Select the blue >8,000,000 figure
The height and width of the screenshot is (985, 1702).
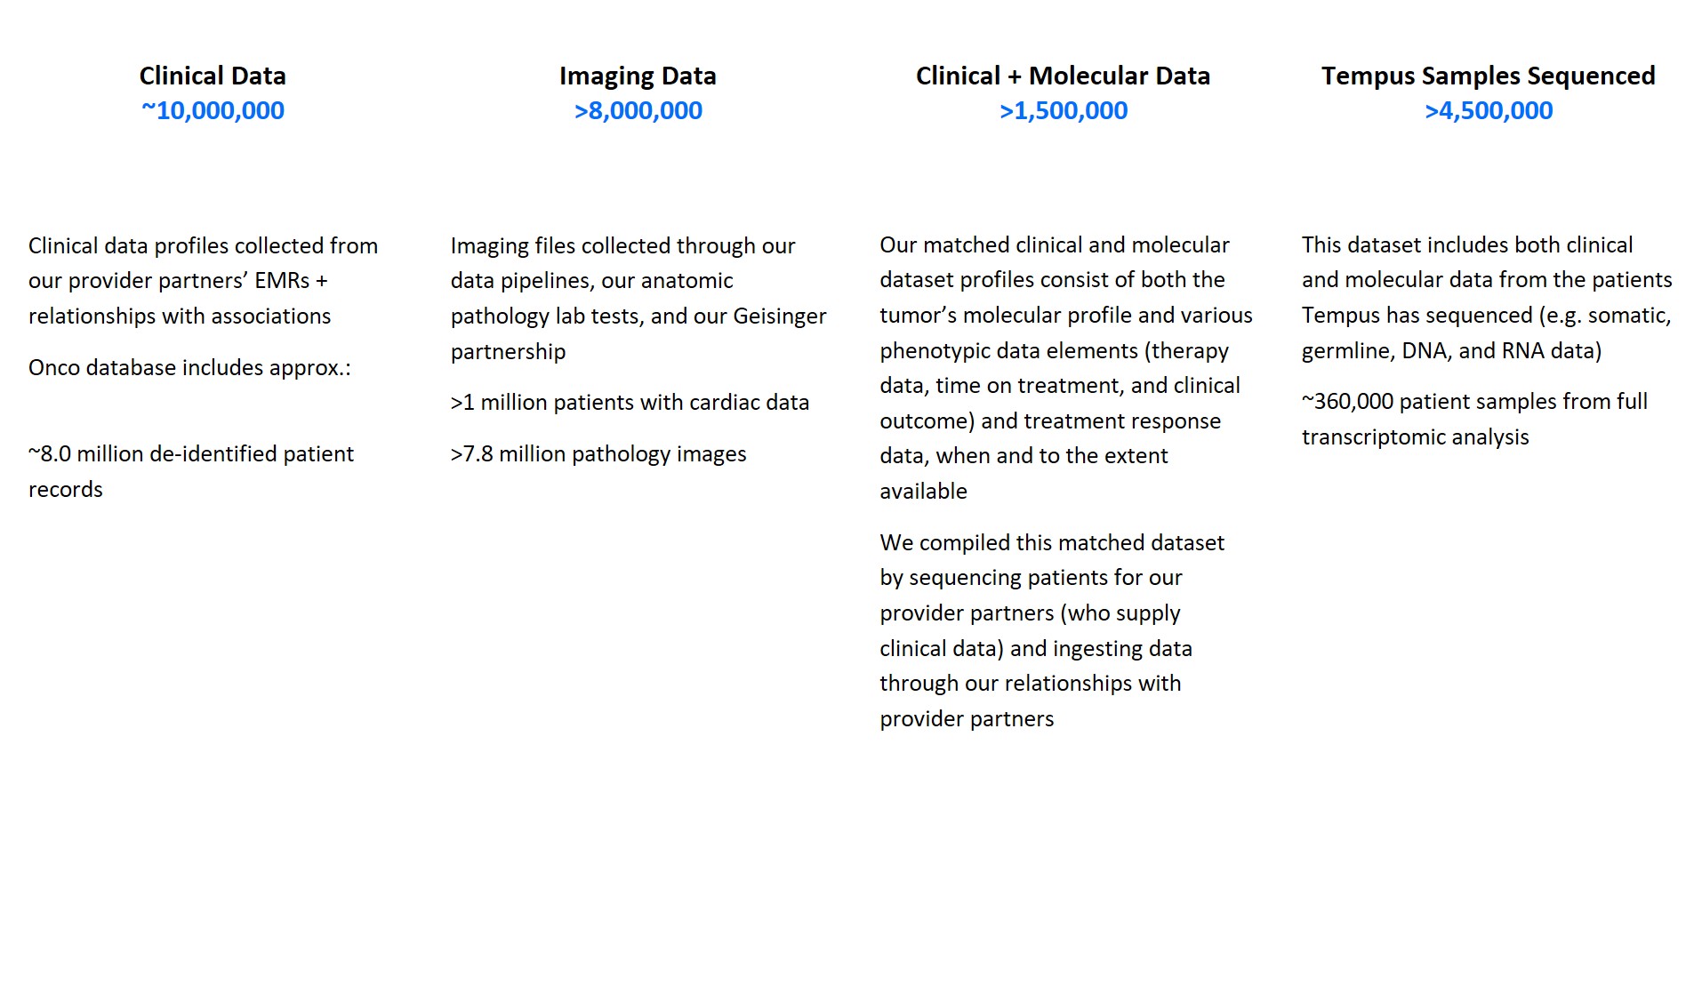pyautogui.click(x=638, y=111)
